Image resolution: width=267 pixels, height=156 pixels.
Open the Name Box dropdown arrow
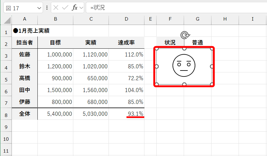39,8
